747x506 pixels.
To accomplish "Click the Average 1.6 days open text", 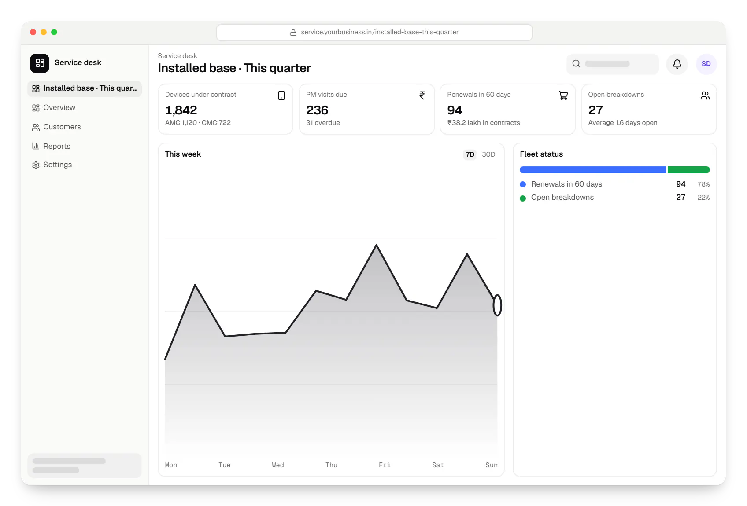I will click(623, 123).
